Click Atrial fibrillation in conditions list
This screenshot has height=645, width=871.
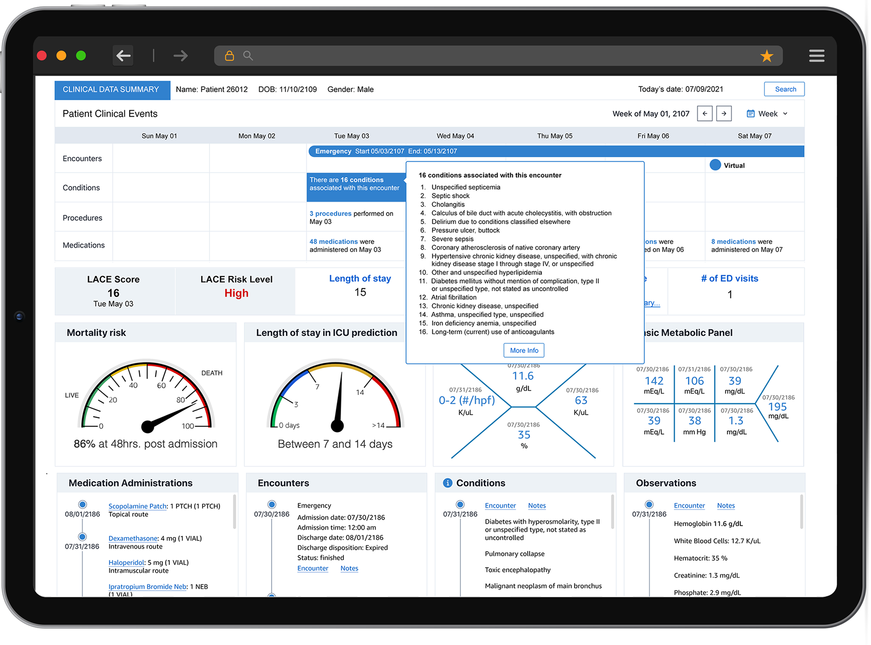click(454, 298)
